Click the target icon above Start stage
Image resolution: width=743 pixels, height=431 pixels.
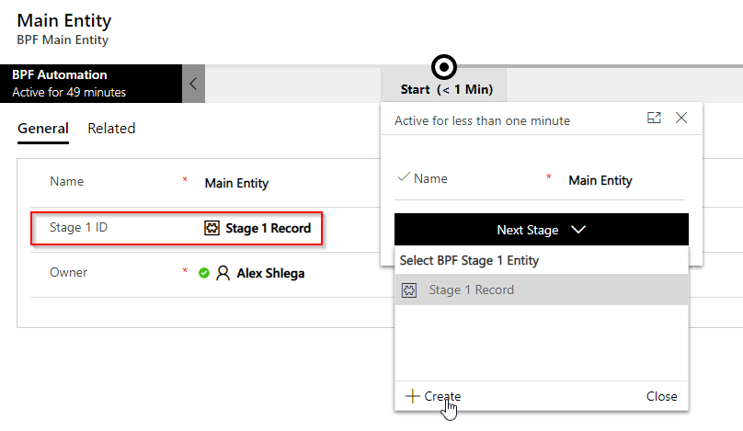pos(444,66)
